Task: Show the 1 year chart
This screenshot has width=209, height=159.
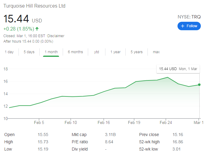Action: [x=115, y=52]
